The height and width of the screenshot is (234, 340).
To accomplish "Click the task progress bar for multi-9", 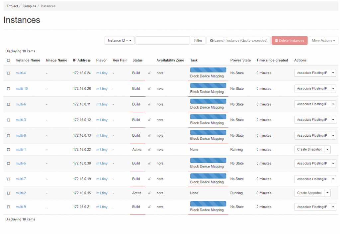I will pos(208,204).
